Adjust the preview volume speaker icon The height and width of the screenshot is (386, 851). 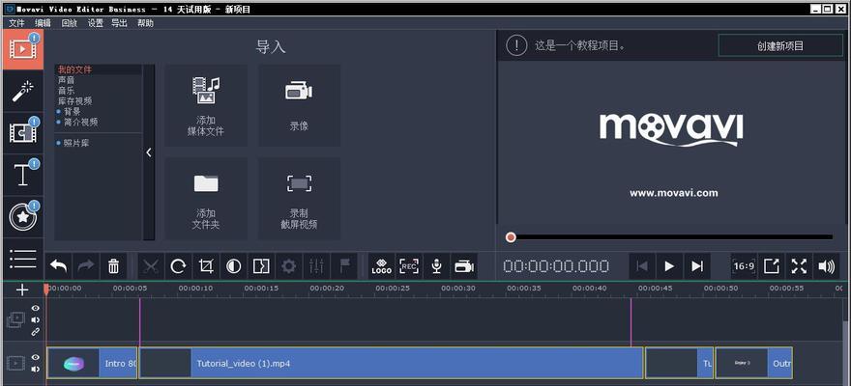pos(826,265)
